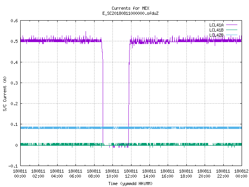The width and height of the screenshot is (249, 187).
Task: Click the 0.3 y-axis tick label
Action: coord(14,83)
